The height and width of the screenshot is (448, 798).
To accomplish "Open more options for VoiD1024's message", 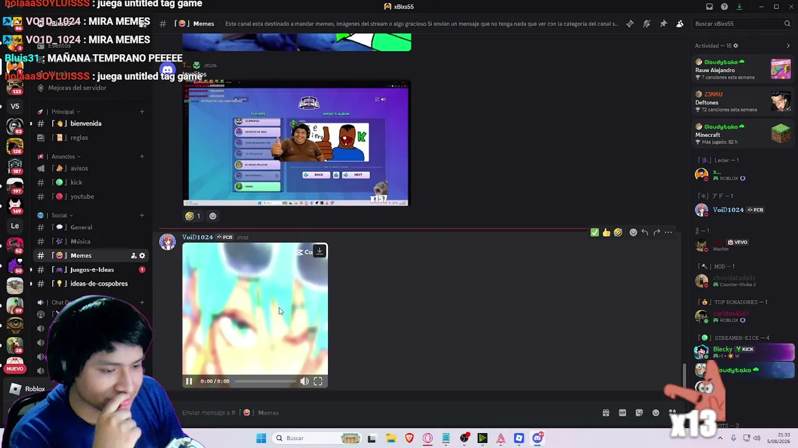I will 668,232.
